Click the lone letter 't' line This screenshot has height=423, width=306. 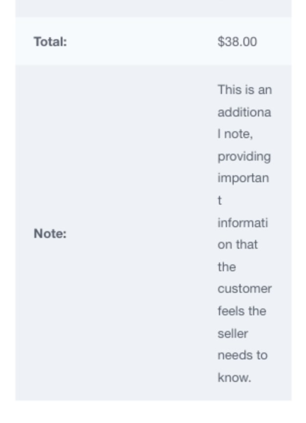click(219, 200)
